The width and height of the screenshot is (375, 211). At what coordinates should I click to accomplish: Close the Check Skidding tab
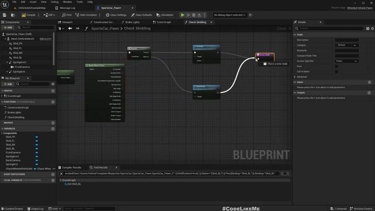pyautogui.click(x=211, y=22)
